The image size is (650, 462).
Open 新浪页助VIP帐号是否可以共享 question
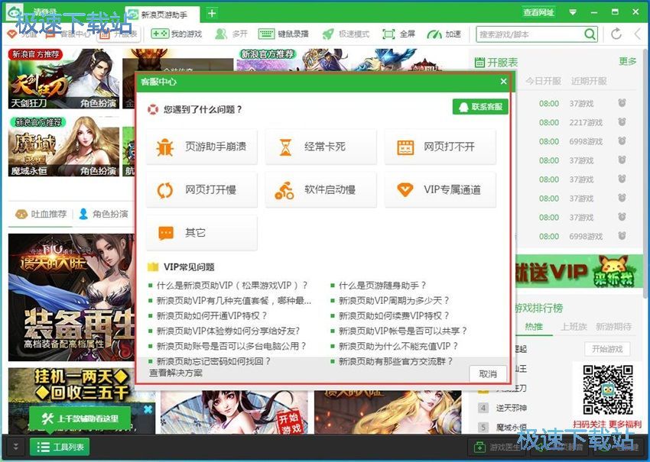coord(402,331)
